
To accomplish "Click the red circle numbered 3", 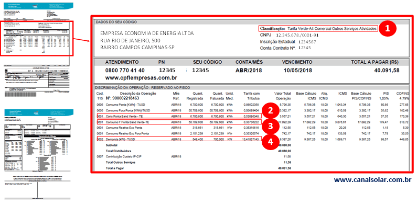I will click(270, 126).
